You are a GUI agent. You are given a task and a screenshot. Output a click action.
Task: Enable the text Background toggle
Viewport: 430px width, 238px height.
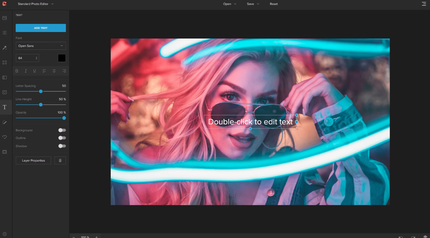click(62, 130)
